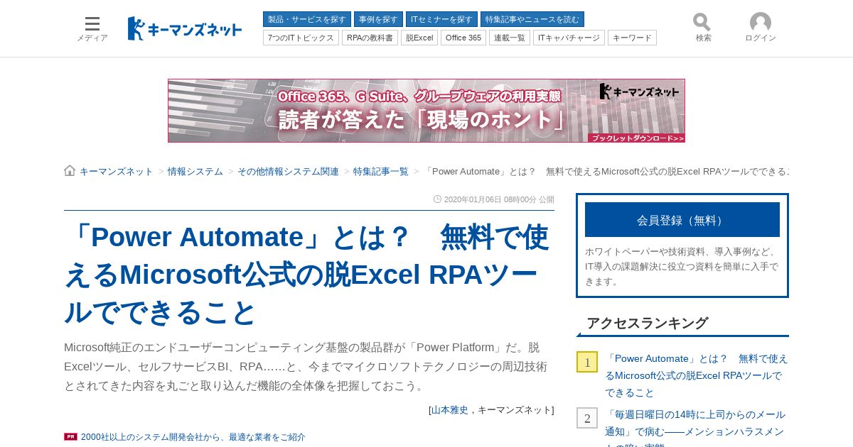Click the 2020年01月06日 08時00分 公開 date text
853x447 pixels.
(499, 199)
